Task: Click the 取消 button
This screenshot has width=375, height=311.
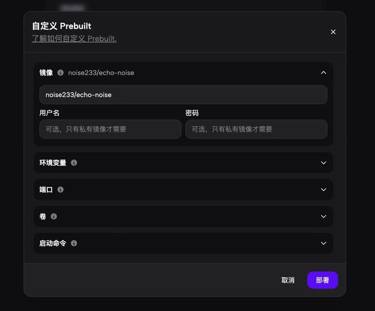Action: point(288,280)
